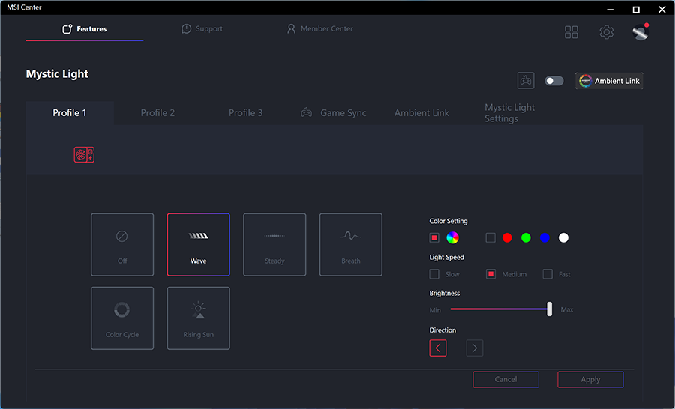Choose the Rising Sun lighting effect
This screenshot has width=675, height=409.
coord(199,318)
